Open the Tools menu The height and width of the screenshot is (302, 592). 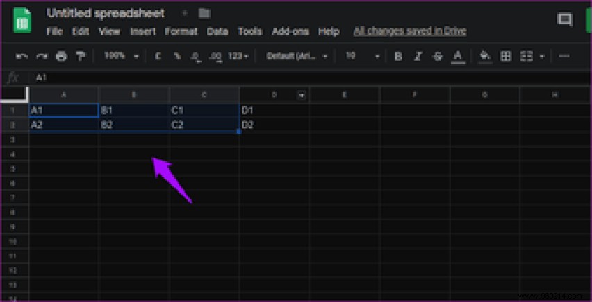[250, 31]
